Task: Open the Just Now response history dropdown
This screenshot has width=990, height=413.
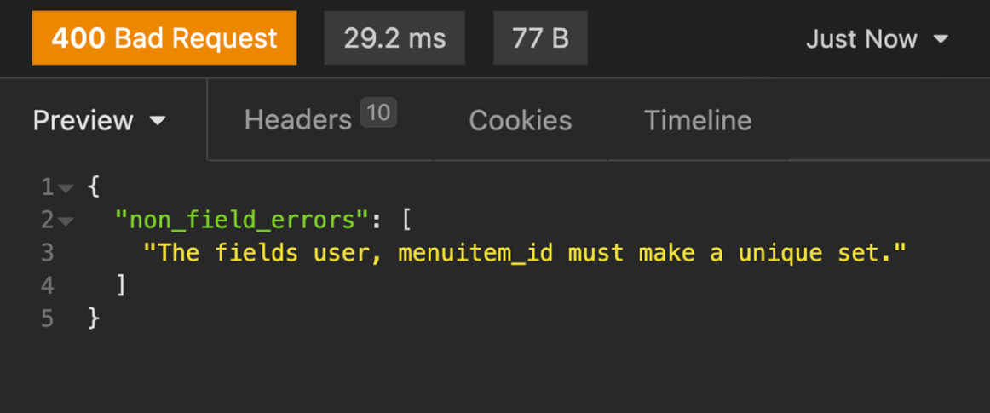Action: coord(877,39)
